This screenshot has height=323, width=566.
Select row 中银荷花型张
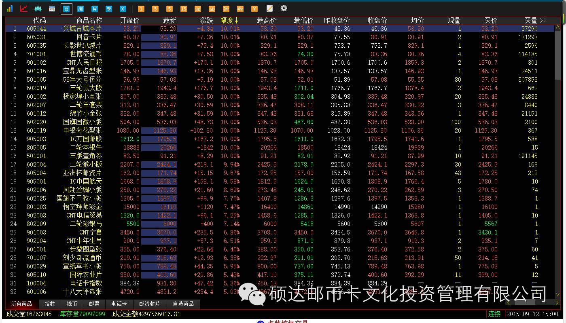point(280,131)
